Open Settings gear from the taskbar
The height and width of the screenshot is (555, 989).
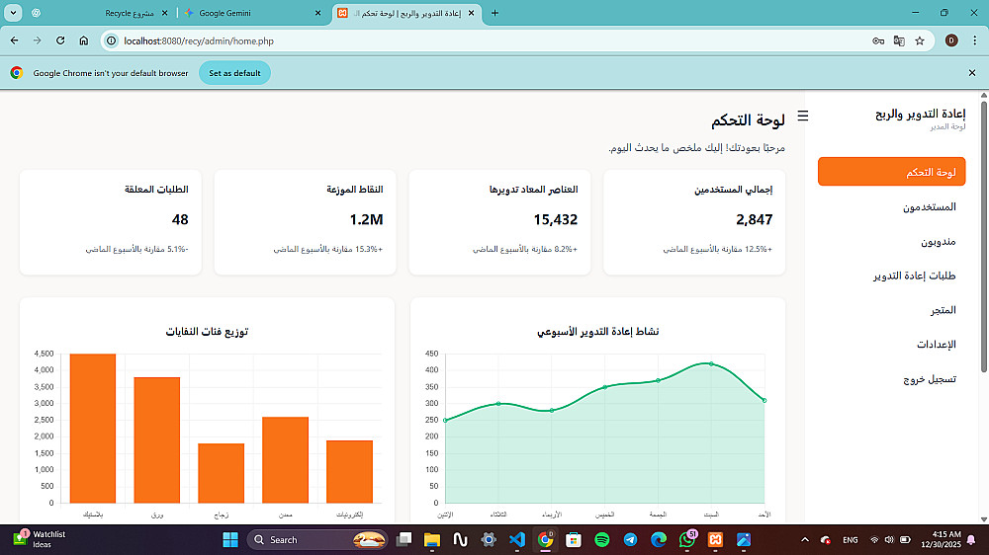pos(489,540)
